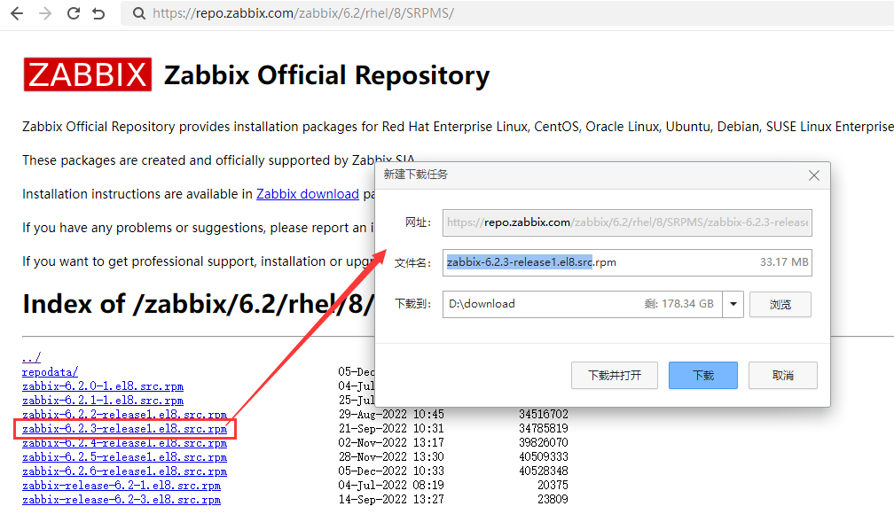Open the Zabbix download link

pyautogui.click(x=307, y=193)
